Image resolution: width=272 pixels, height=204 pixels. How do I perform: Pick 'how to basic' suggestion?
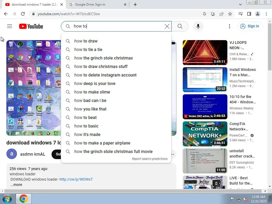(116, 126)
